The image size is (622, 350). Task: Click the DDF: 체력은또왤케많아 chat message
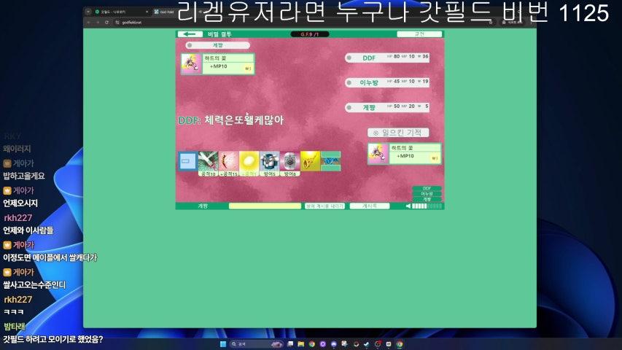pos(231,120)
